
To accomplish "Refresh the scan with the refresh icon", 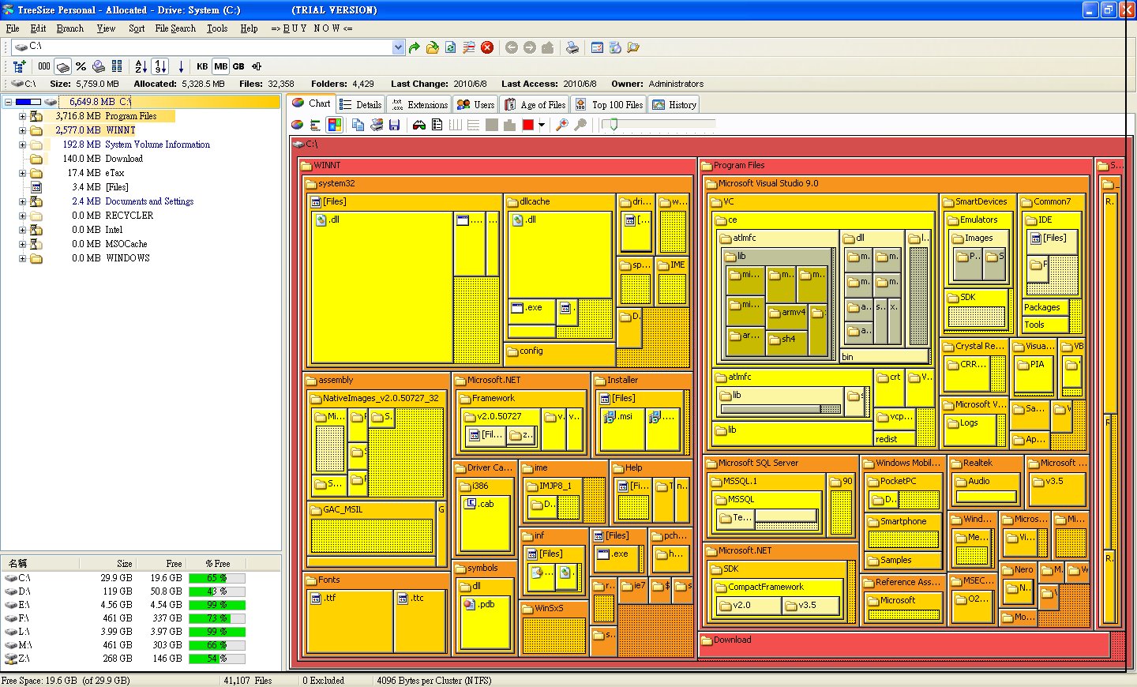I will pyautogui.click(x=451, y=47).
